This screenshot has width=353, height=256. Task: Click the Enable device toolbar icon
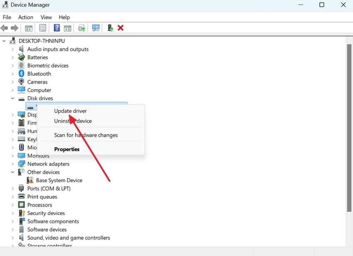point(110,28)
